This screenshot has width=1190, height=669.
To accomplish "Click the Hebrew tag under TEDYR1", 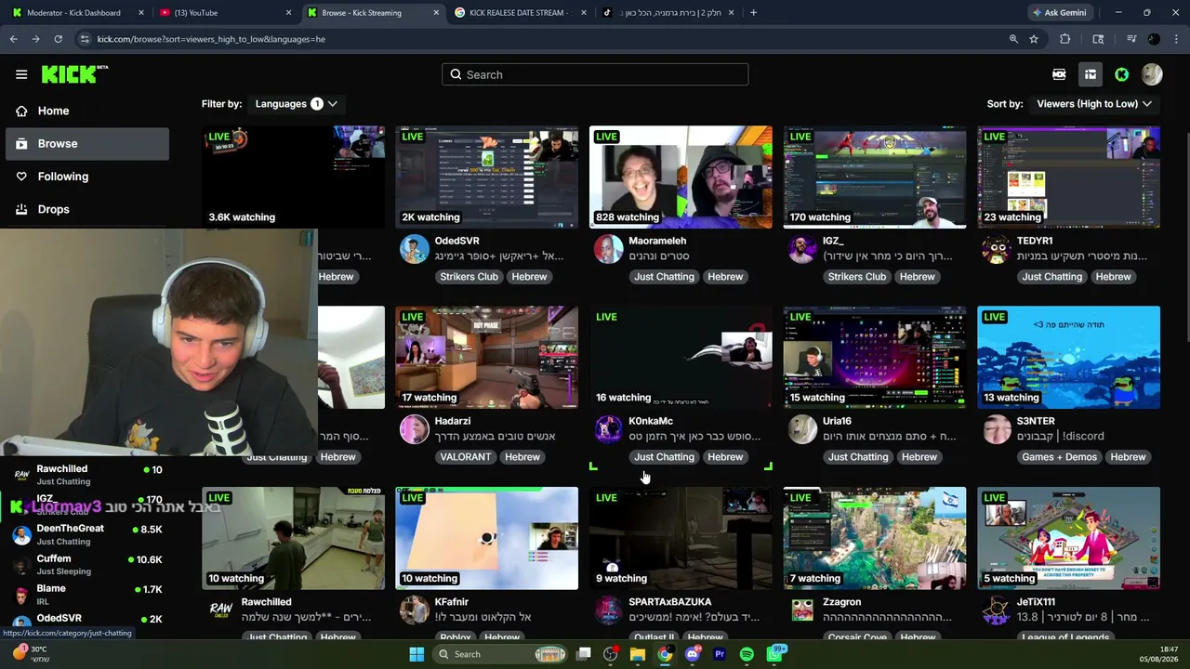I will pos(1113,277).
